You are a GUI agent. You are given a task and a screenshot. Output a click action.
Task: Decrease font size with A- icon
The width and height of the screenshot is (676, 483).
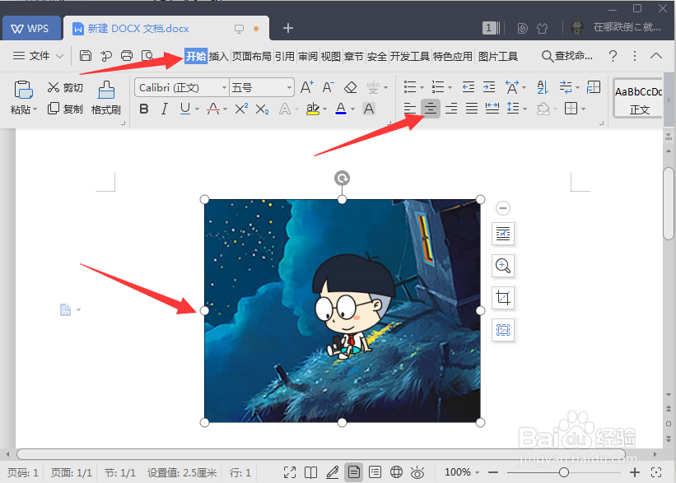328,87
